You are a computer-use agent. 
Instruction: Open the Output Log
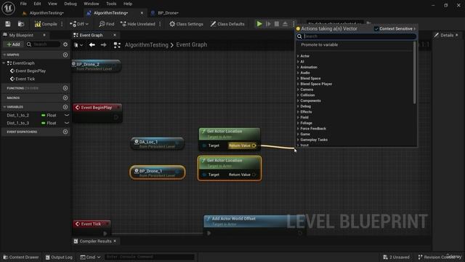59,257
